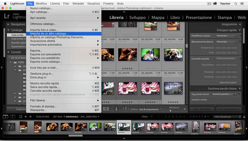248x141 pixels.
Task: Collapse left panel with edge arrow
Action: (2, 67)
